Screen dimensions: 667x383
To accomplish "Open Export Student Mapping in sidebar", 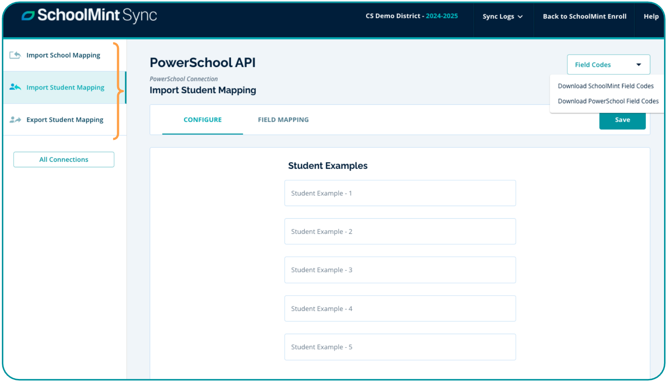I will [x=65, y=120].
